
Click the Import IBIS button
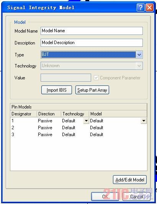click(57, 90)
